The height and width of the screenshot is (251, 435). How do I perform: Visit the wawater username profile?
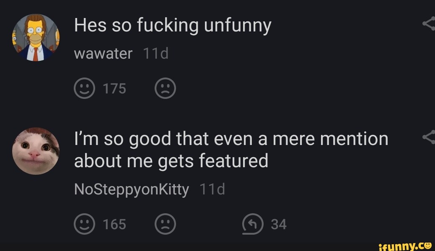click(x=103, y=54)
